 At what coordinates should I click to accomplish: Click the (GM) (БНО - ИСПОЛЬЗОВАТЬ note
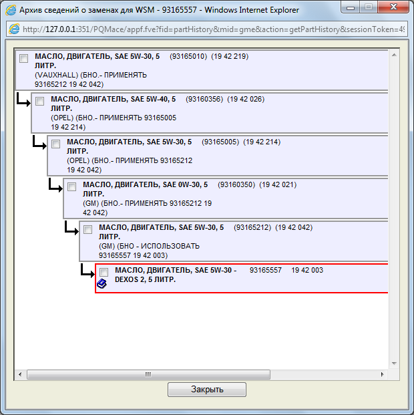click(149, 251)
